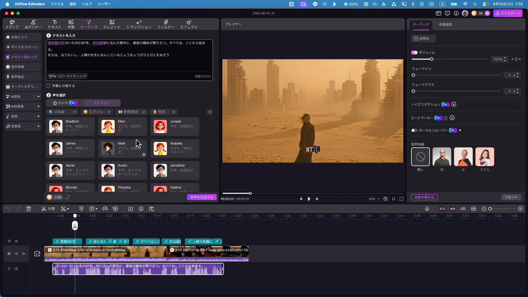Viewport: 528px width, 297px height.
Task: Switch to the Text (テキスト) tab
Action: point(54,24)
